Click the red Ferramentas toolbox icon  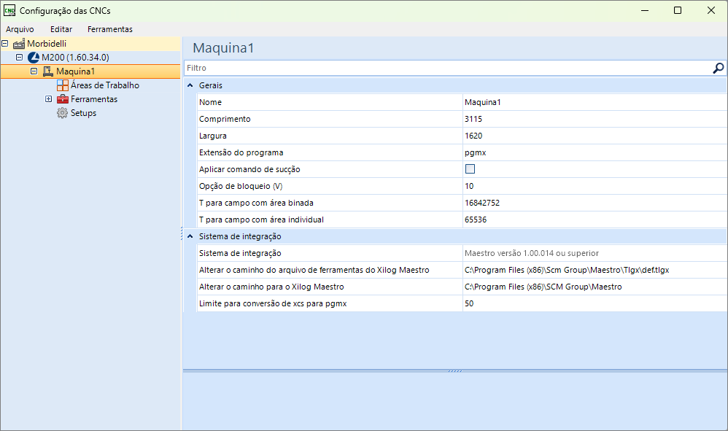pos(62,99)
